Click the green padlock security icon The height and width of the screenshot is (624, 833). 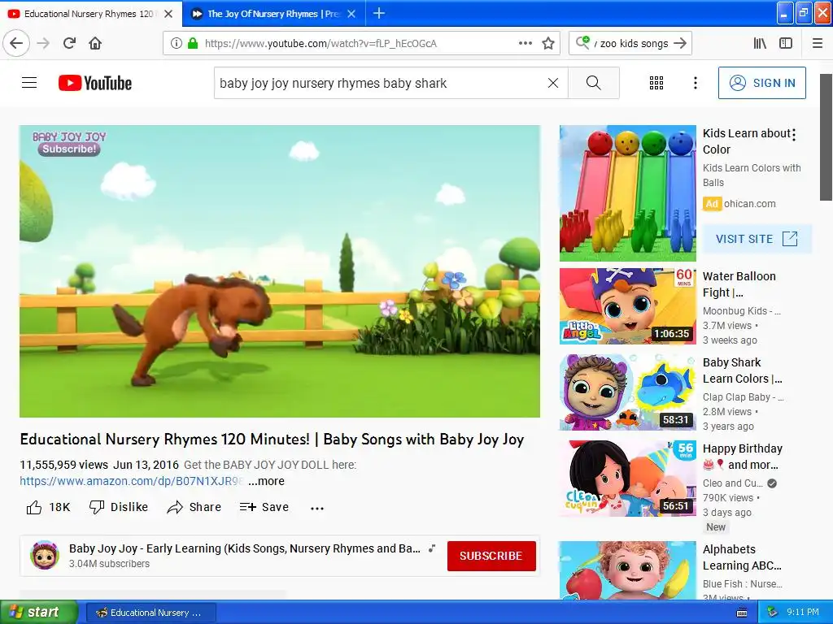[x=193, y=44]
